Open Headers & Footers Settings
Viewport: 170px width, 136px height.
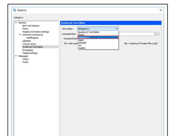tap(36, 32)
